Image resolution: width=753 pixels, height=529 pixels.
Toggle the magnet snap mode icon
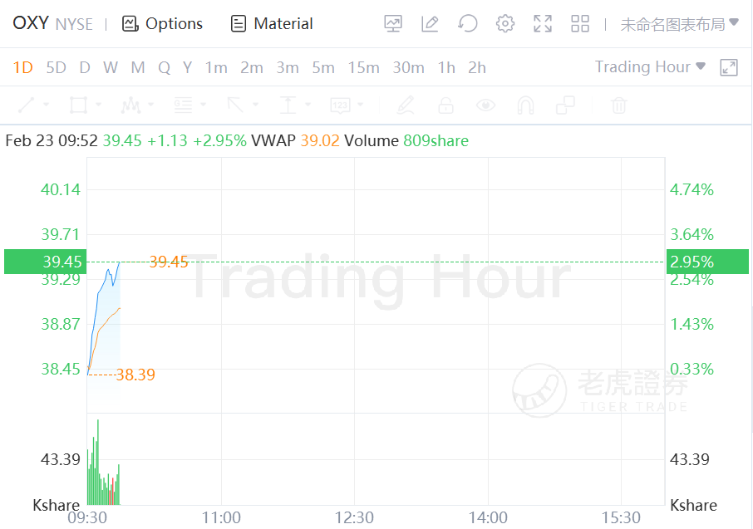point(525,105)
